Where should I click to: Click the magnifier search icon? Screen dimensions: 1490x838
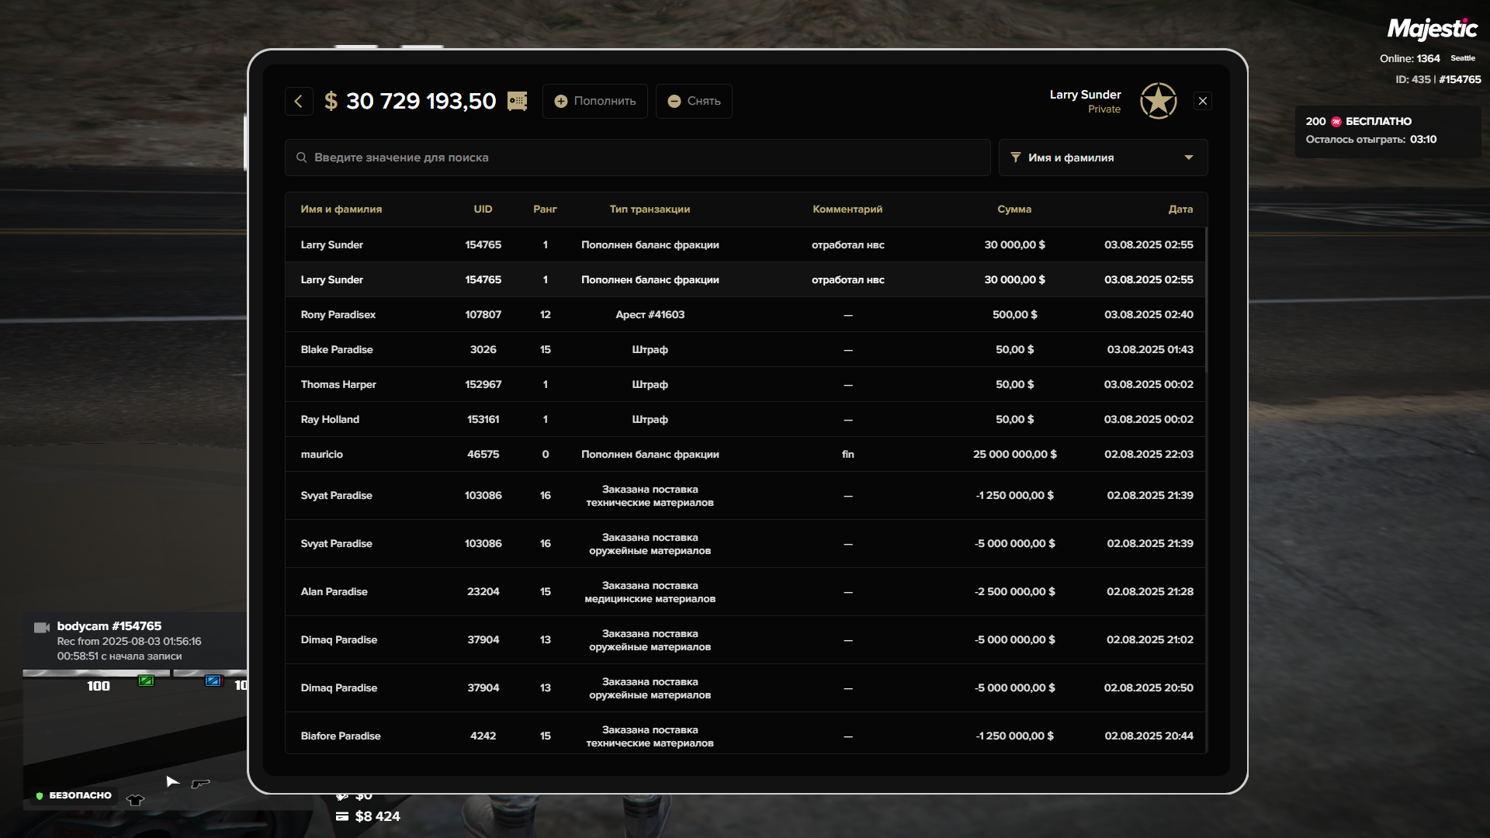coord(301,158)
